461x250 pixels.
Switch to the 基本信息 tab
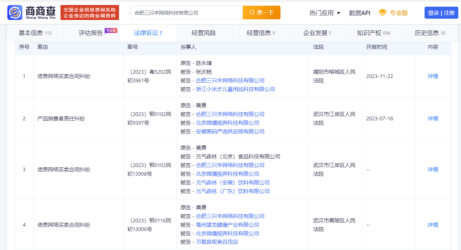coord(35,33)
